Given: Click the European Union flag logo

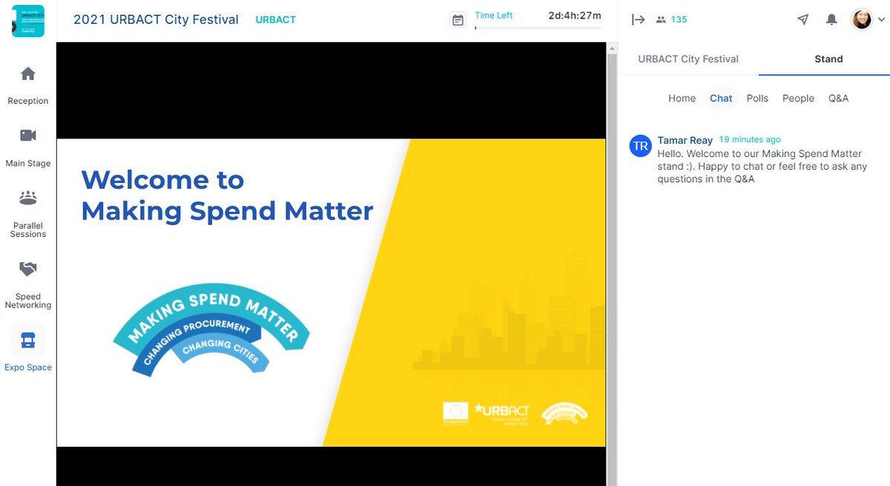Looking at the screenshot, I should 455,412.
